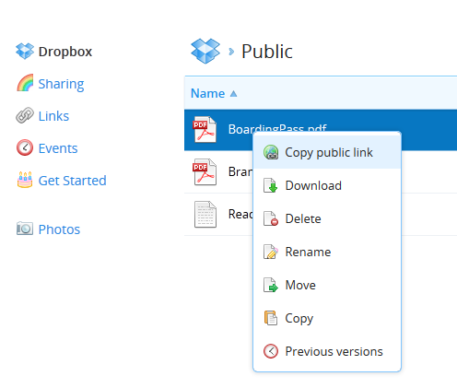Image resolution: width=457 pixels, height=388 pixels.
Task: Click the large Dropbox breadcrumb icon
Action: [205, 51]
